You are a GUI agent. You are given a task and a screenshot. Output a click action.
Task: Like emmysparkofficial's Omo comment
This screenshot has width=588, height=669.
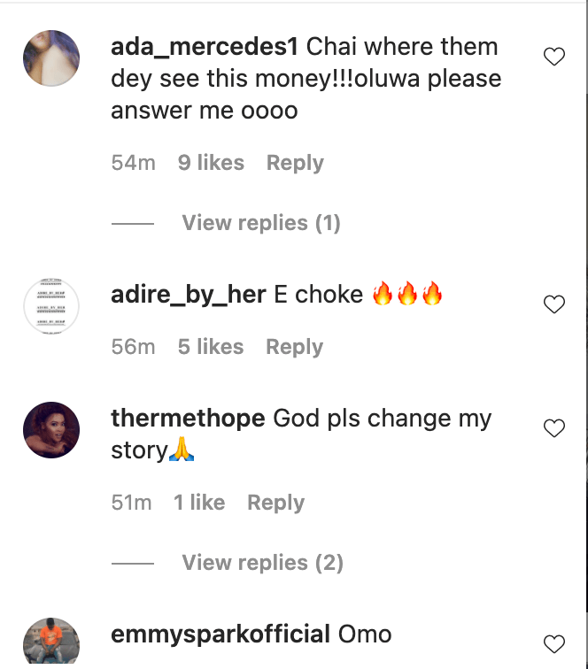pos(553,643)
